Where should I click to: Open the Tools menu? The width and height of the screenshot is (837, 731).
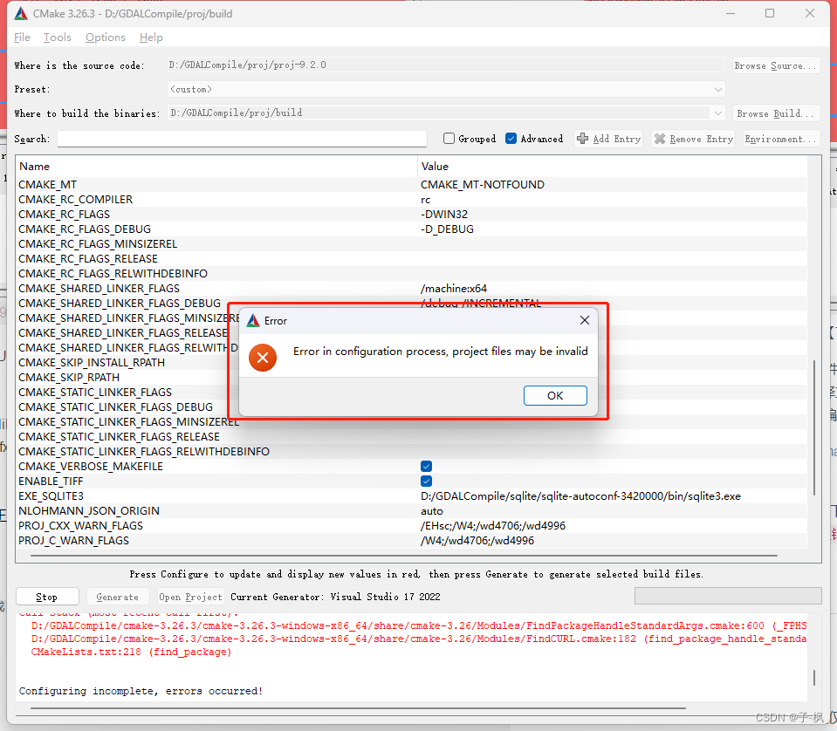point(57,38)
